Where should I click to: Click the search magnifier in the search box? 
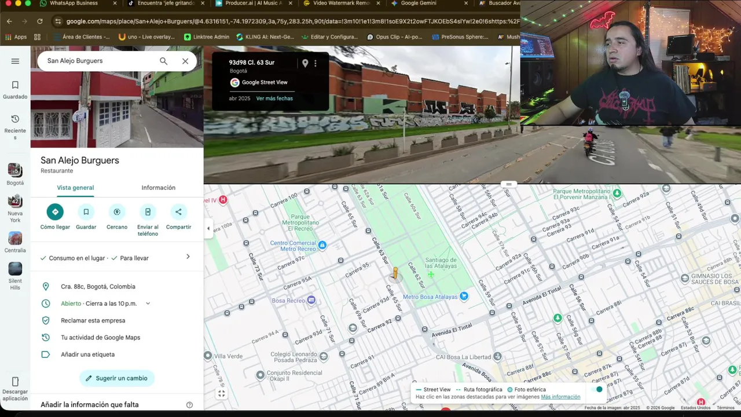pyautogui.click(x=164, y=61)
